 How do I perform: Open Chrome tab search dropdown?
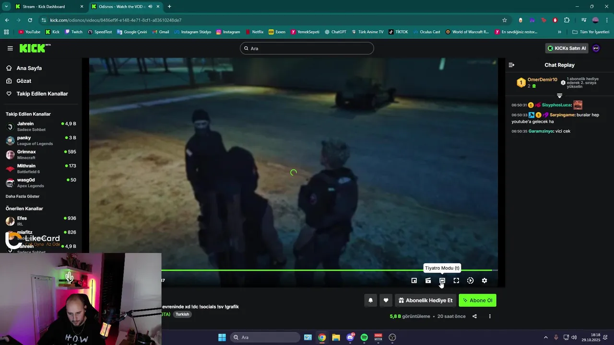(x=6, y=6)
